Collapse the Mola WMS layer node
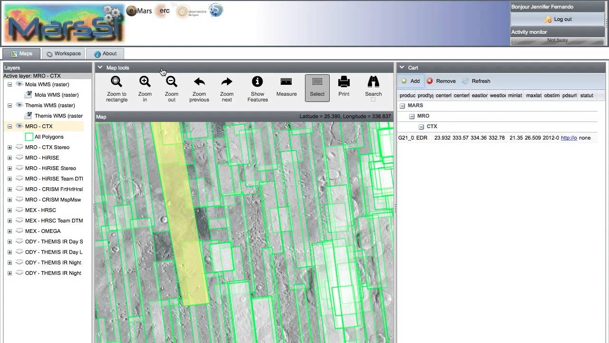The height and width of the screenshot is (343, 609). (10, 84)
